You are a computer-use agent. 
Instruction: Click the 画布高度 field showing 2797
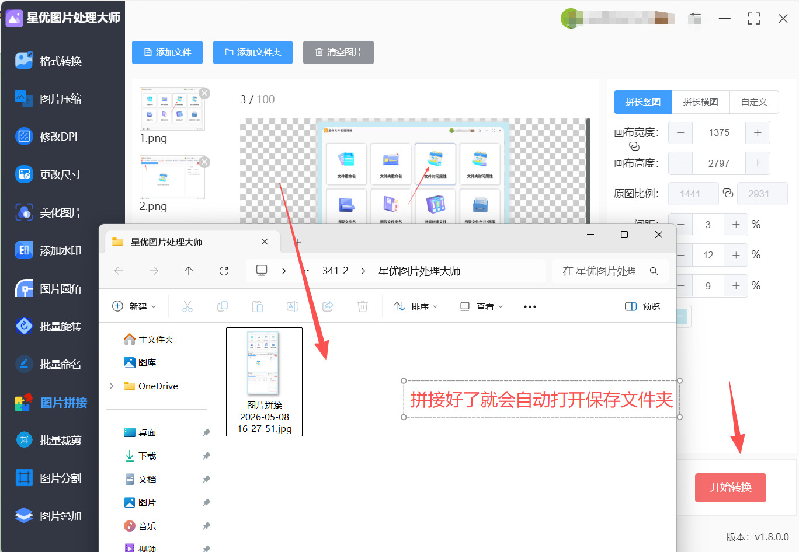tap(719, 163)
